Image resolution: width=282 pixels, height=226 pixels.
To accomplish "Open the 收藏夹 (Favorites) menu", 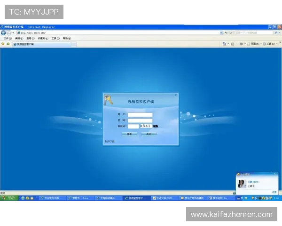I will 44,38.
